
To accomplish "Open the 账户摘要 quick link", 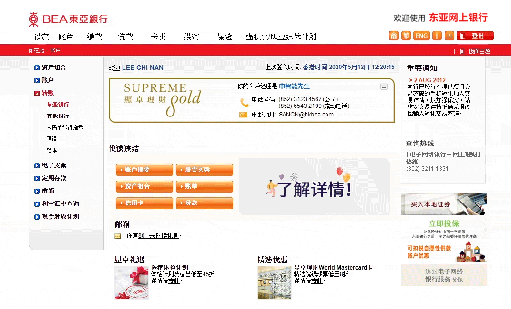I will [144, 170].
